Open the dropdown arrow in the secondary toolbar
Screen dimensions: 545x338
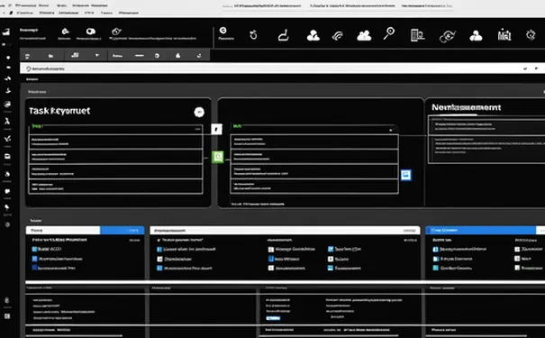coord(97,55)
